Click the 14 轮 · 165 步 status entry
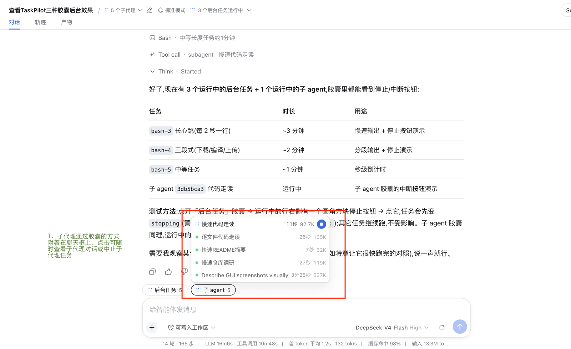Image resolution: width=571 pixels, height=349 pixels. (178, 344)
